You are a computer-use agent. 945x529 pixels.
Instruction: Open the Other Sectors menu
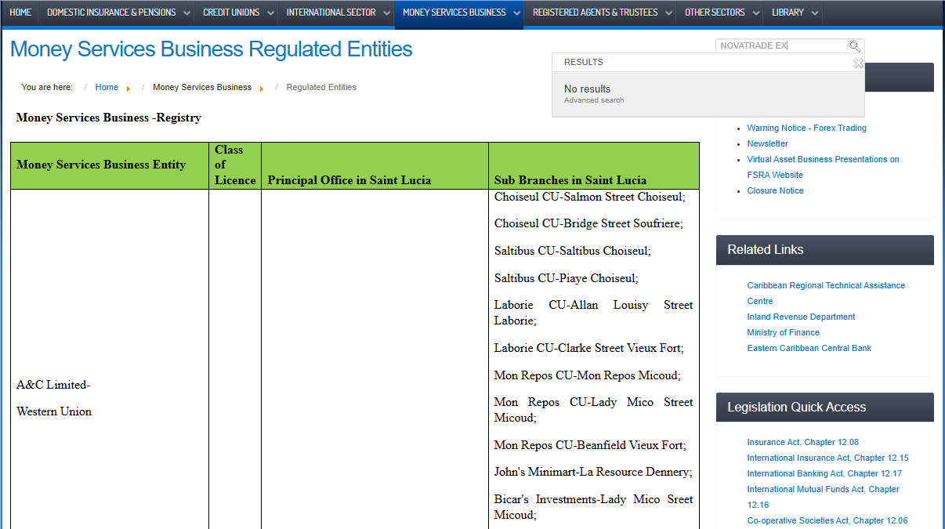(x=715, y=13)
